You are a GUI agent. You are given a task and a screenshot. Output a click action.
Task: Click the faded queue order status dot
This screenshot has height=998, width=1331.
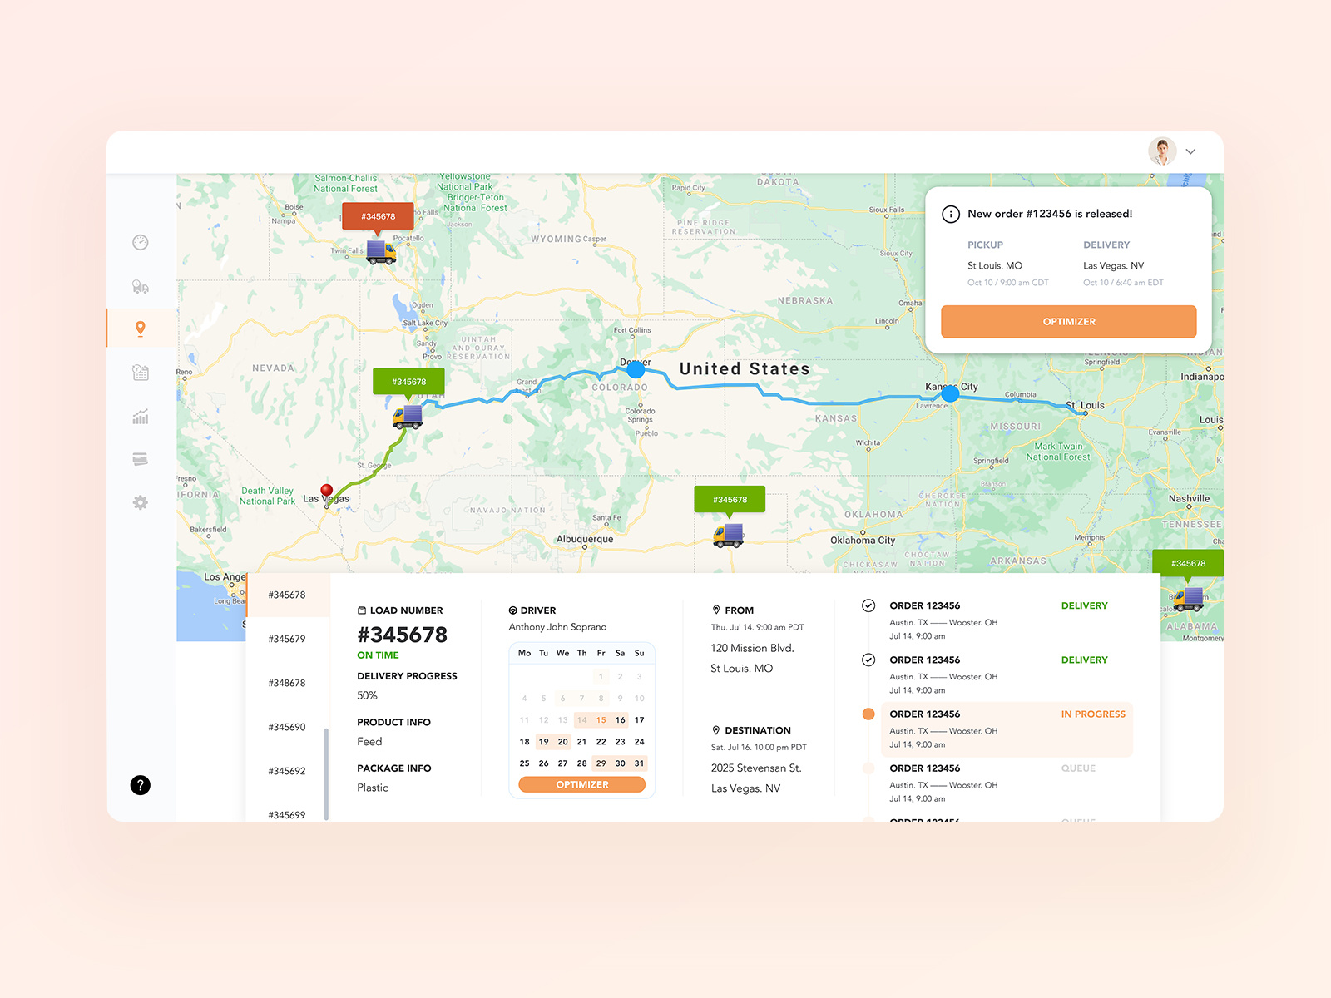pyautogui.click(x=868, y=768)
